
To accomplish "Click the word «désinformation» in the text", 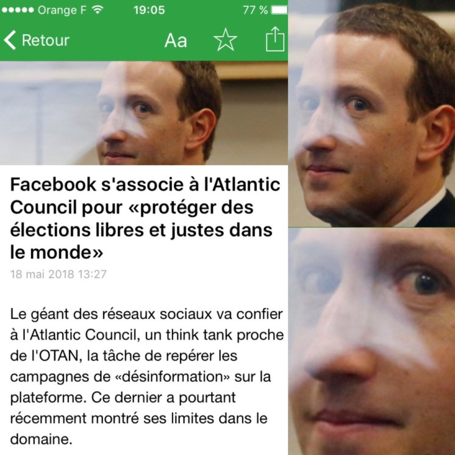I will [173, 377].
